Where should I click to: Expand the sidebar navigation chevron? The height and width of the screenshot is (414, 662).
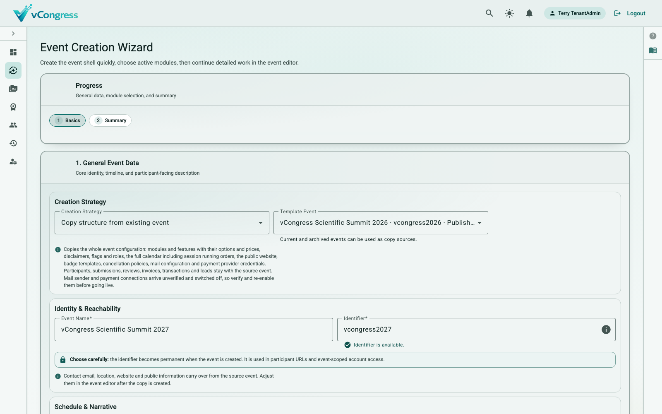coord(13,34)
